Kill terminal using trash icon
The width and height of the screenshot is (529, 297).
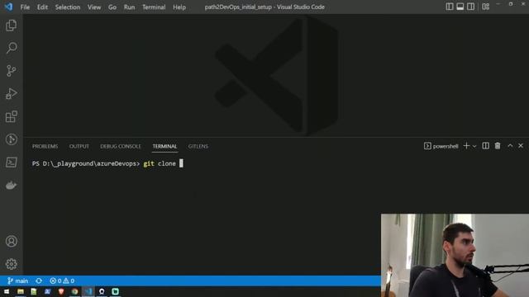498,146
